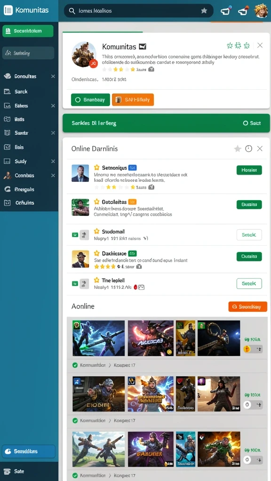Screen dimensions: 271x481
Task: Select Sarck in the sidebar
Action: coord(21,92)
